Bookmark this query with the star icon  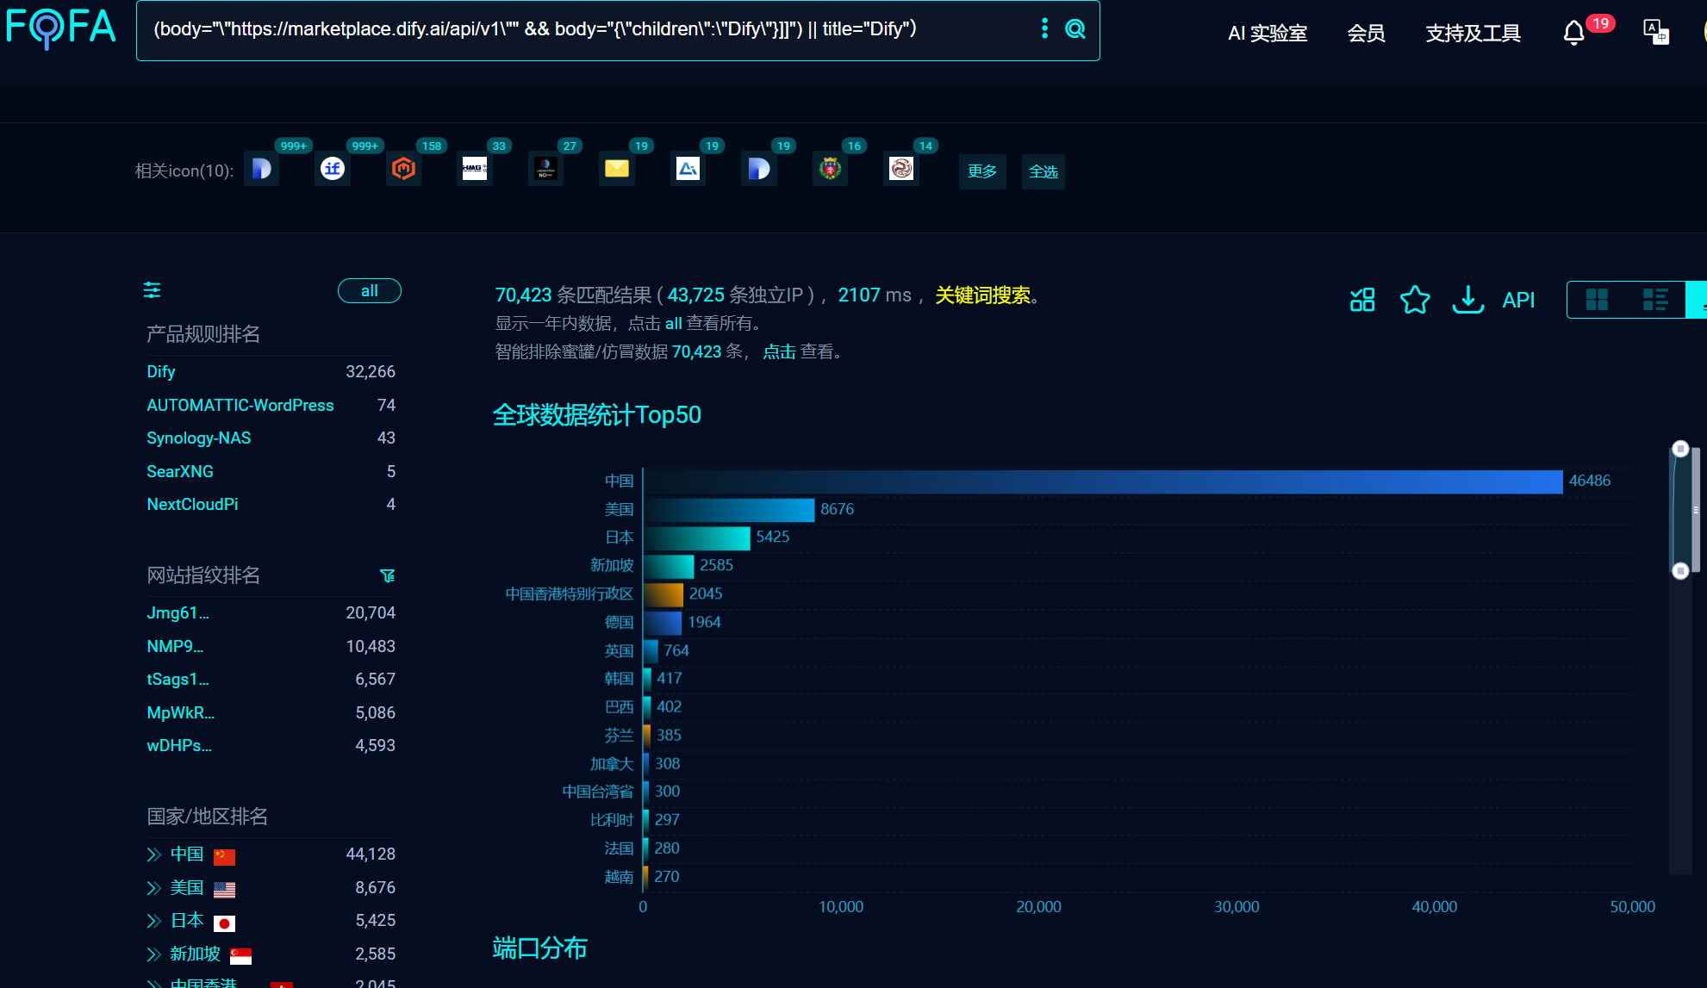(1414, 300)
